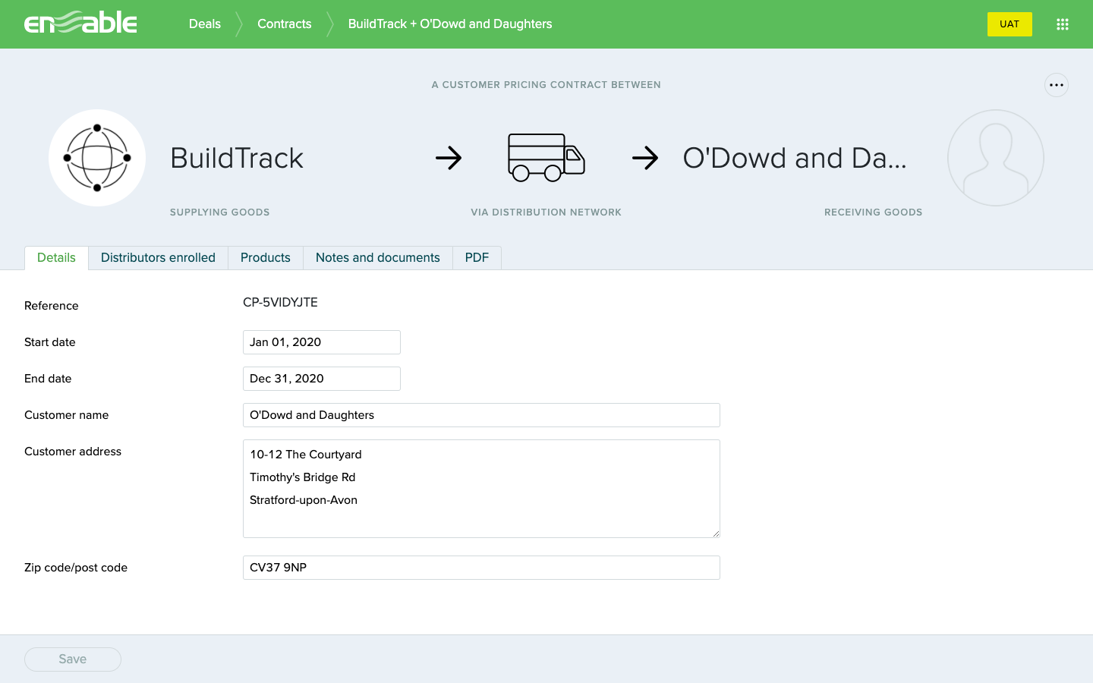Click the O'Dowd and Da... customer name heading
The width and height of the screenshot is (1093, 683).
click(795, 158)
